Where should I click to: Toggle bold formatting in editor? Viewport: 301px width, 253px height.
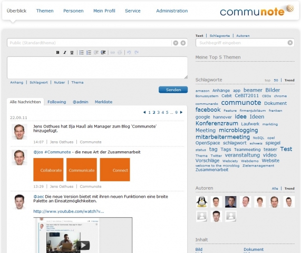pyautogui.click(x=57, y=52)
